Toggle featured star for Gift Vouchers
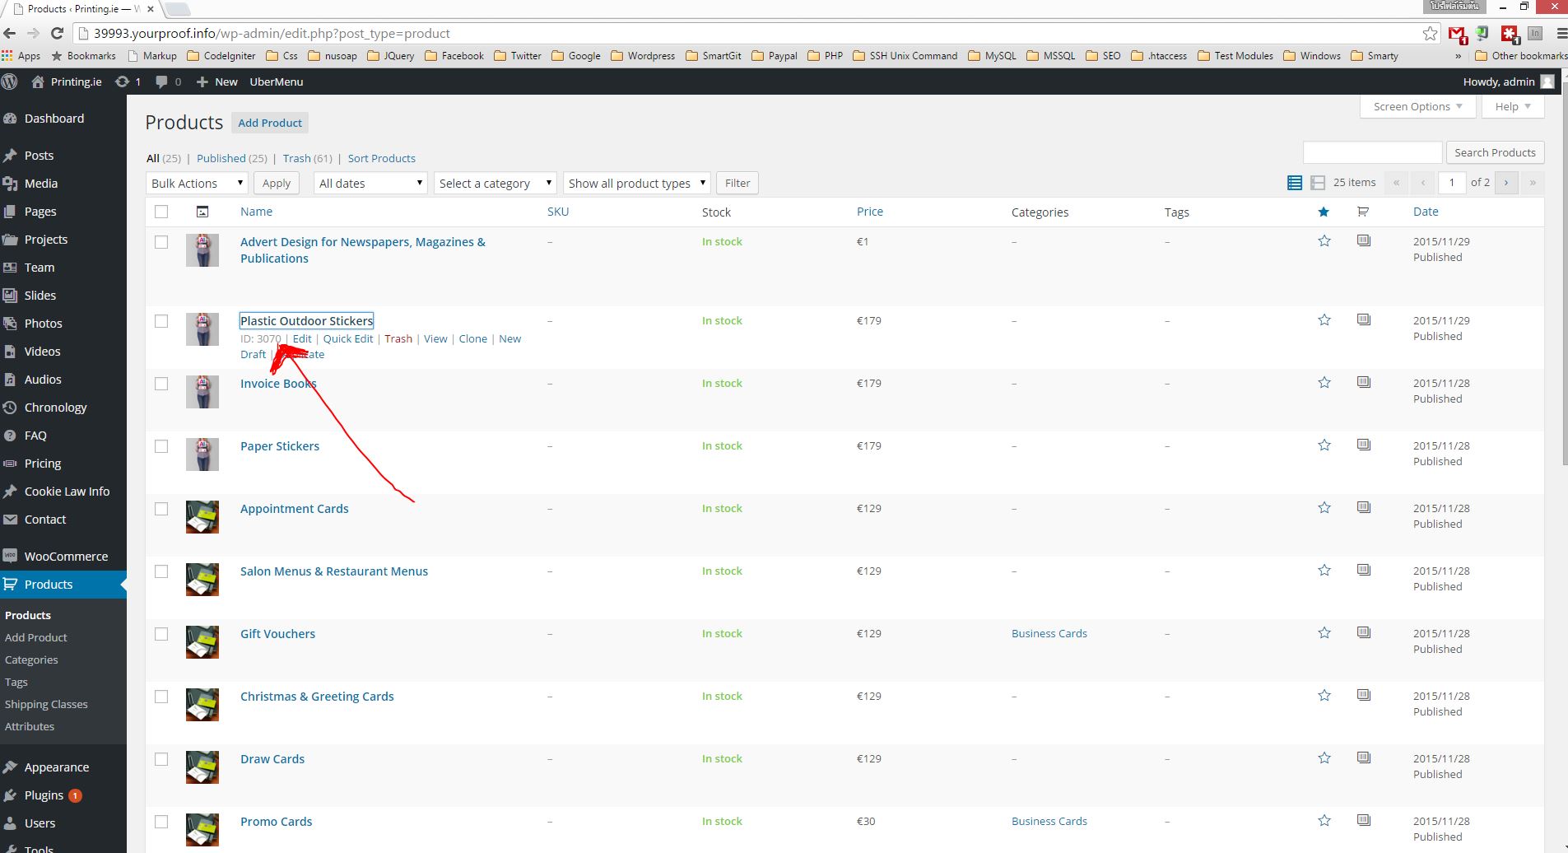This screenshot has height=853, width=1568. [x=1324, y=632]
